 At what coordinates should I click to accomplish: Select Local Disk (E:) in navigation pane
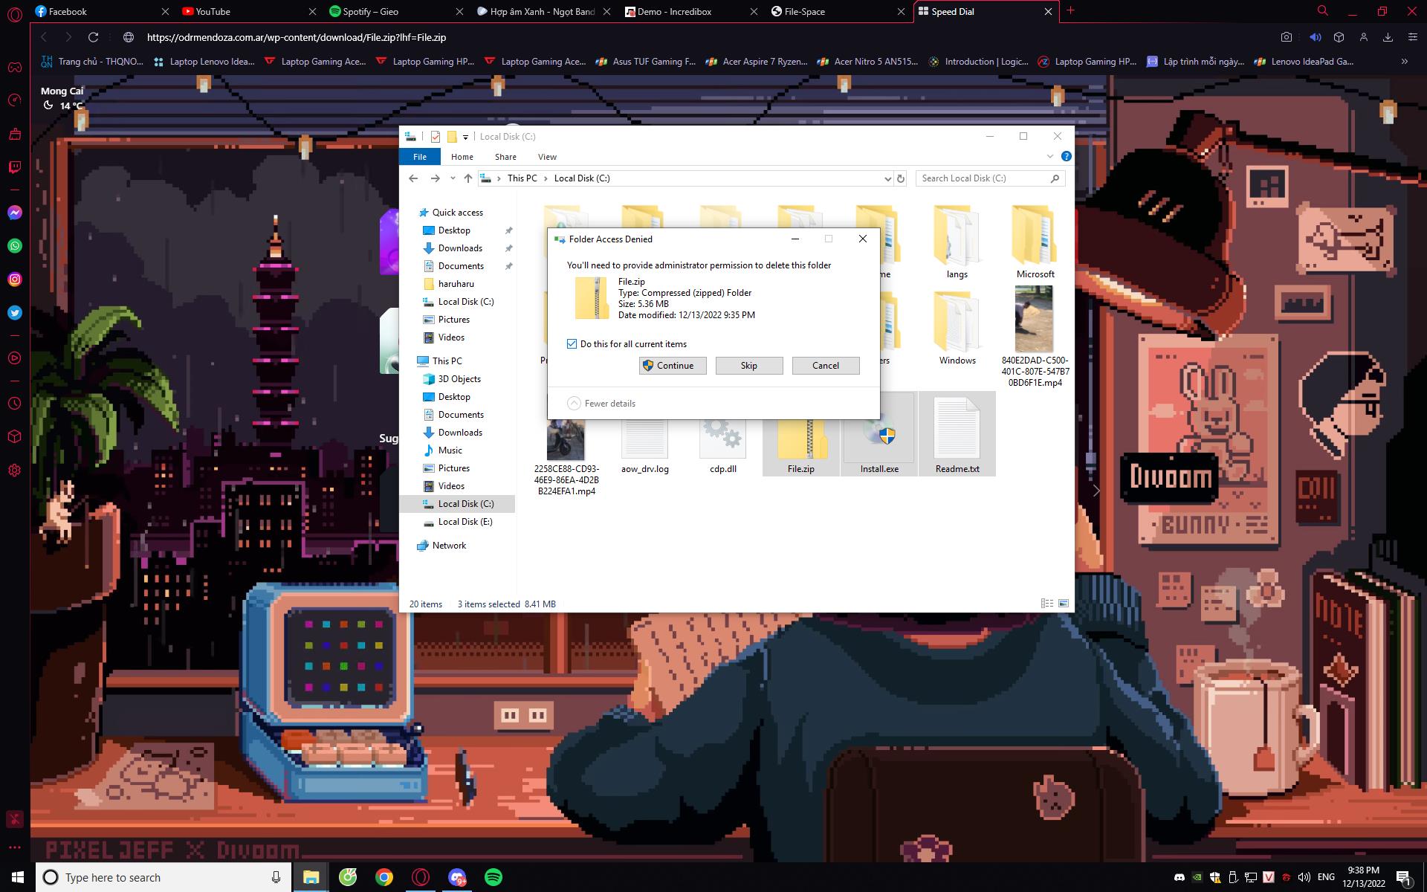465,522
